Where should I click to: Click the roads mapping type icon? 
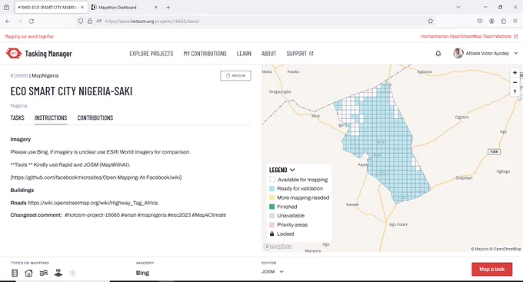(15, 273)
